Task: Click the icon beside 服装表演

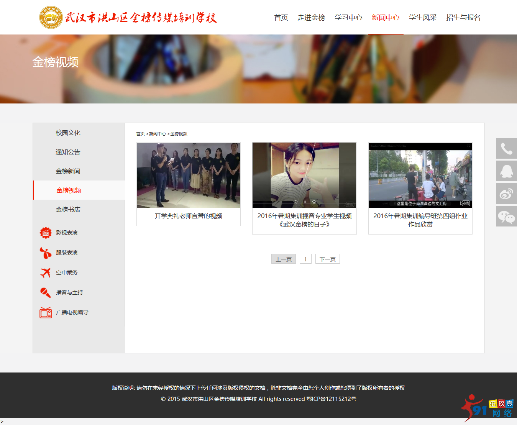Action: (x=46, y=253)
